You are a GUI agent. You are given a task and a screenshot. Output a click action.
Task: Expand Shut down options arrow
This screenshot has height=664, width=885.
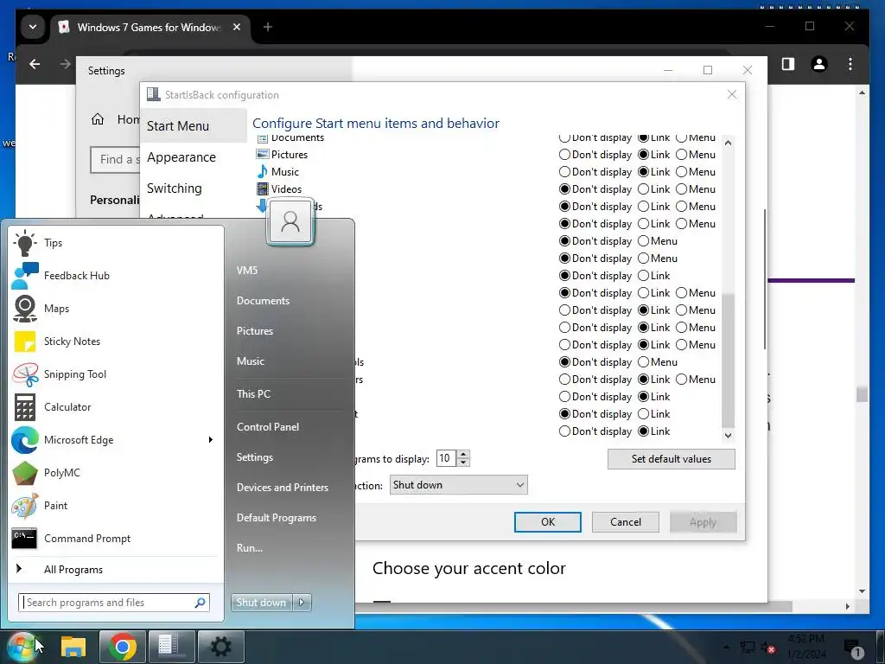302,603
